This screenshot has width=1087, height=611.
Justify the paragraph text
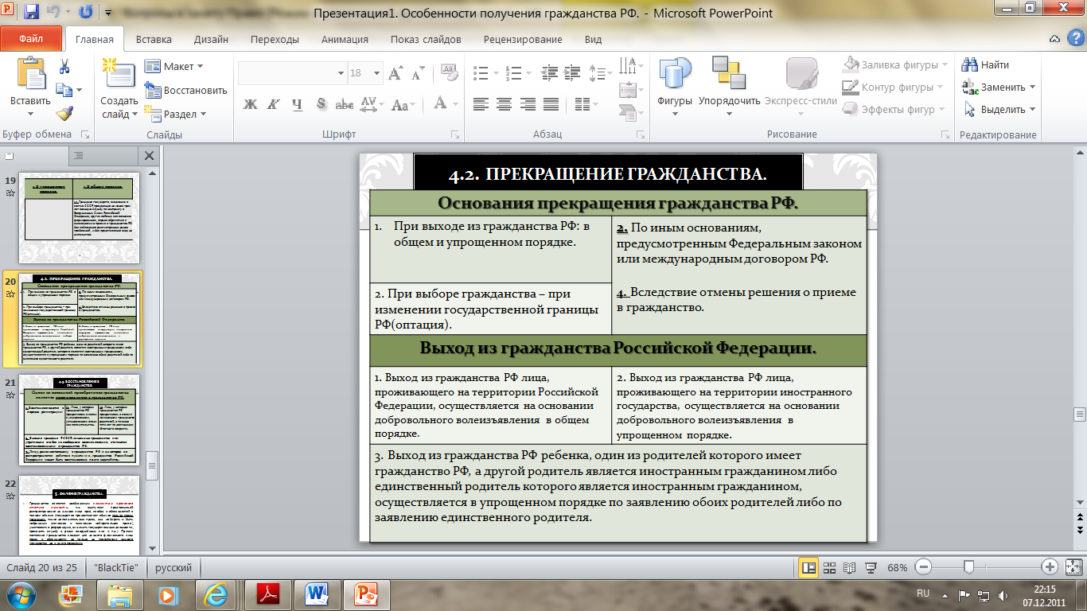pyautogui.click(x=550, y=104)
